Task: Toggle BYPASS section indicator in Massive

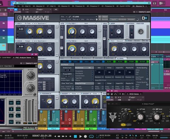Action: click(126, 24)
